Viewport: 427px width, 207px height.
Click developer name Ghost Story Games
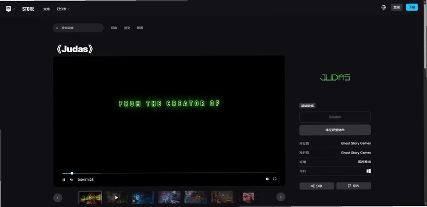pyautogui.click(x=355, y=144)
